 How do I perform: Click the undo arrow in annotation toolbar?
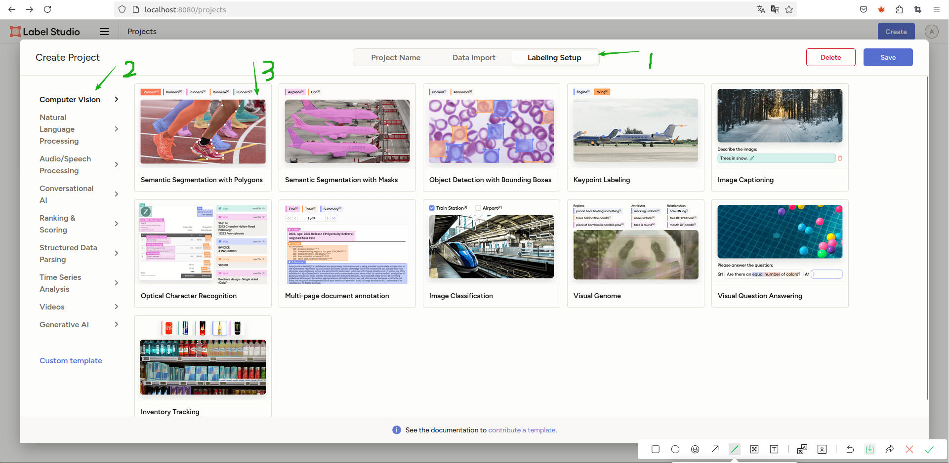(x=850, y=449)
